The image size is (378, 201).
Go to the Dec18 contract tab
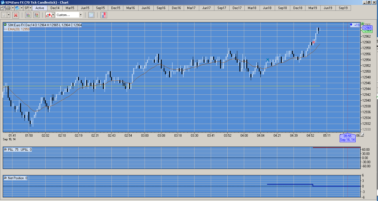[298, 8]
